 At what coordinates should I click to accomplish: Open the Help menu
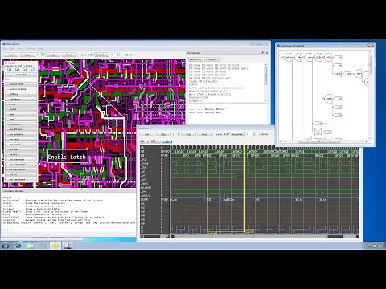point(40,49)
